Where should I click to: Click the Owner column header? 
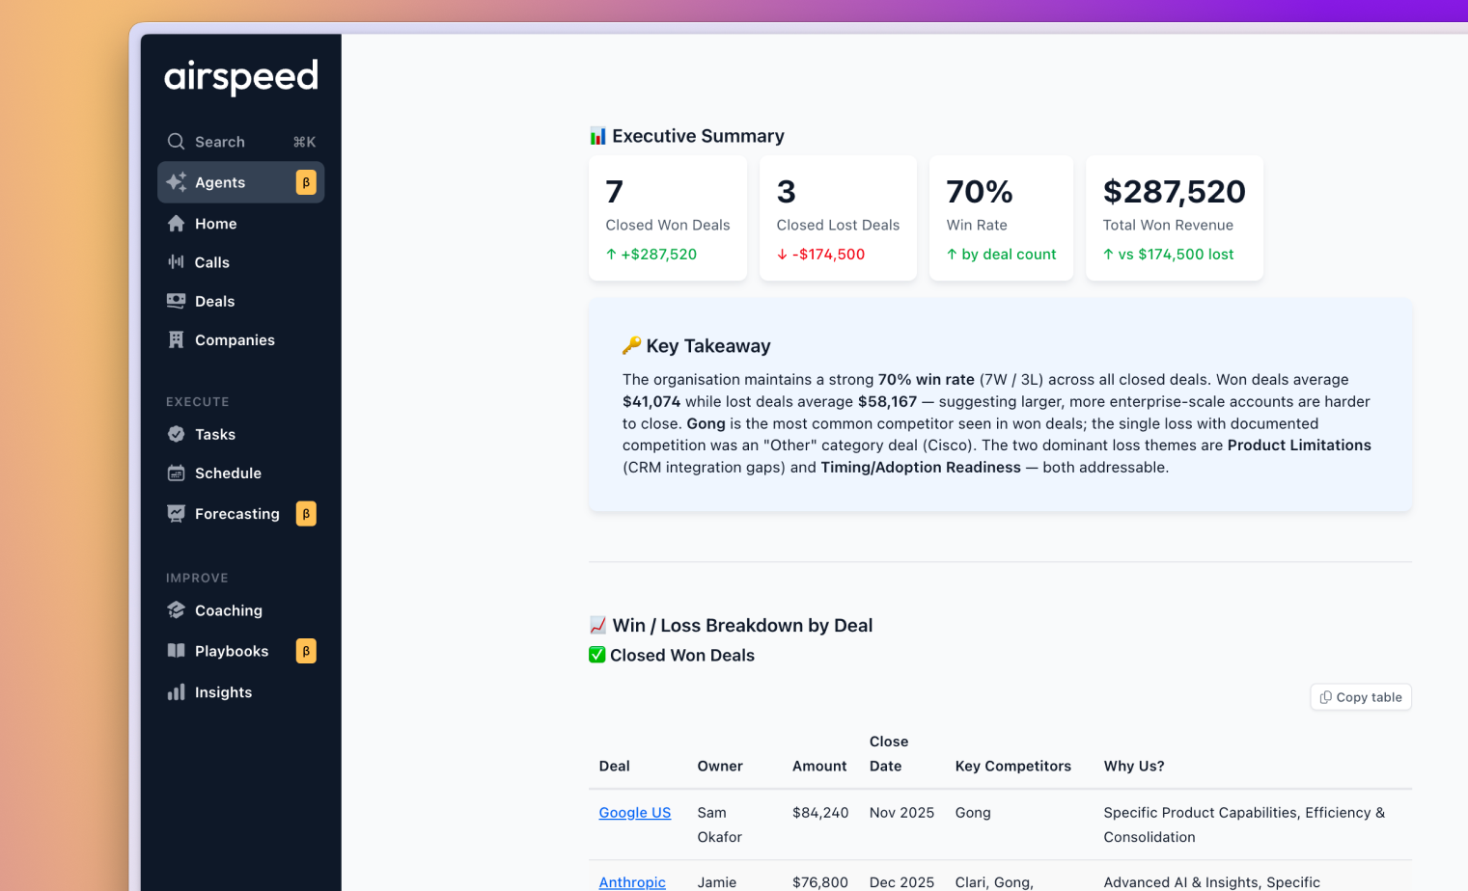pos(720,766)
